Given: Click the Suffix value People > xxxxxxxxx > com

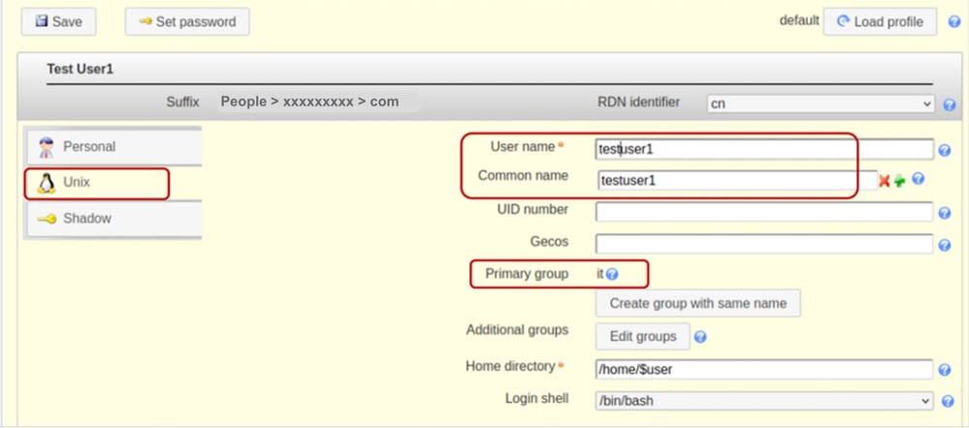Looking at the screenshot, I should 309,102.
